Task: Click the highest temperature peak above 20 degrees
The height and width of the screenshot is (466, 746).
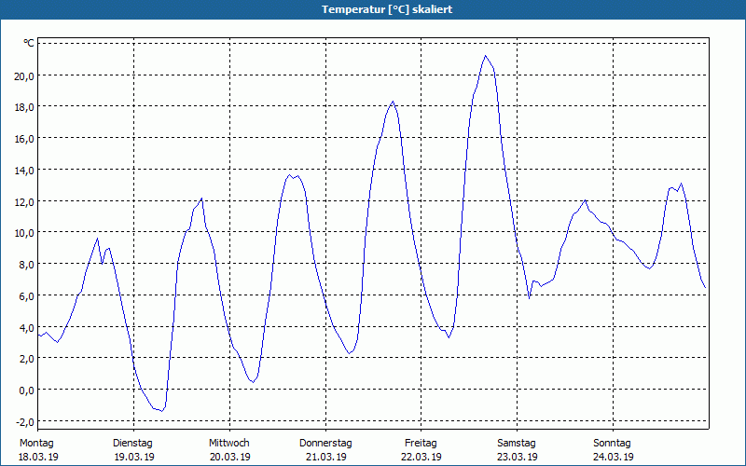Action: point(485,56)
